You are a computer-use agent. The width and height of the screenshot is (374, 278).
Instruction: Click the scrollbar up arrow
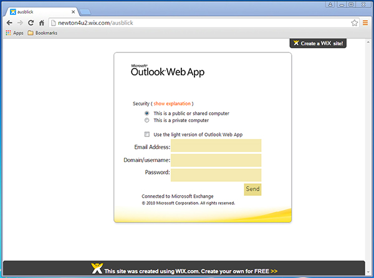coord(368,42)
